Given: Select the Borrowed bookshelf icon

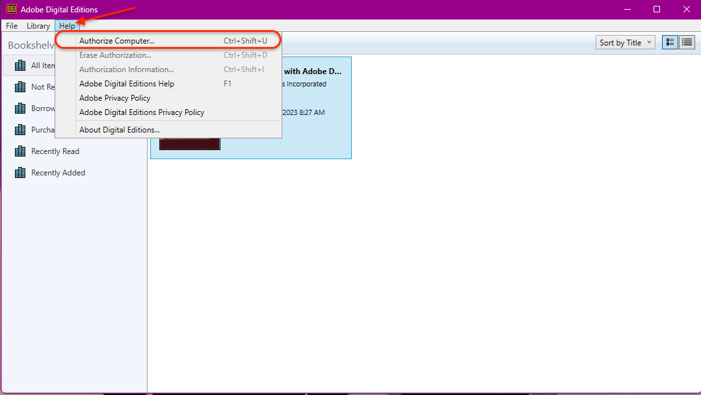Looking at the screenshot, I should coord(20,108).
